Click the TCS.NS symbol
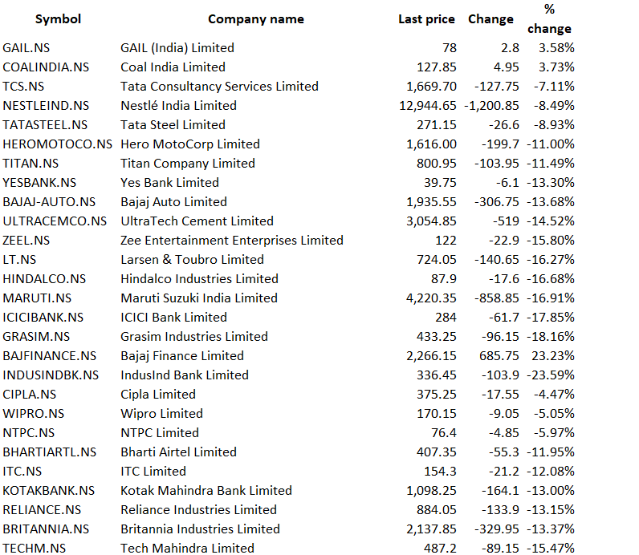The height and width of the screenshot is (555, 639). click(23, 87)
